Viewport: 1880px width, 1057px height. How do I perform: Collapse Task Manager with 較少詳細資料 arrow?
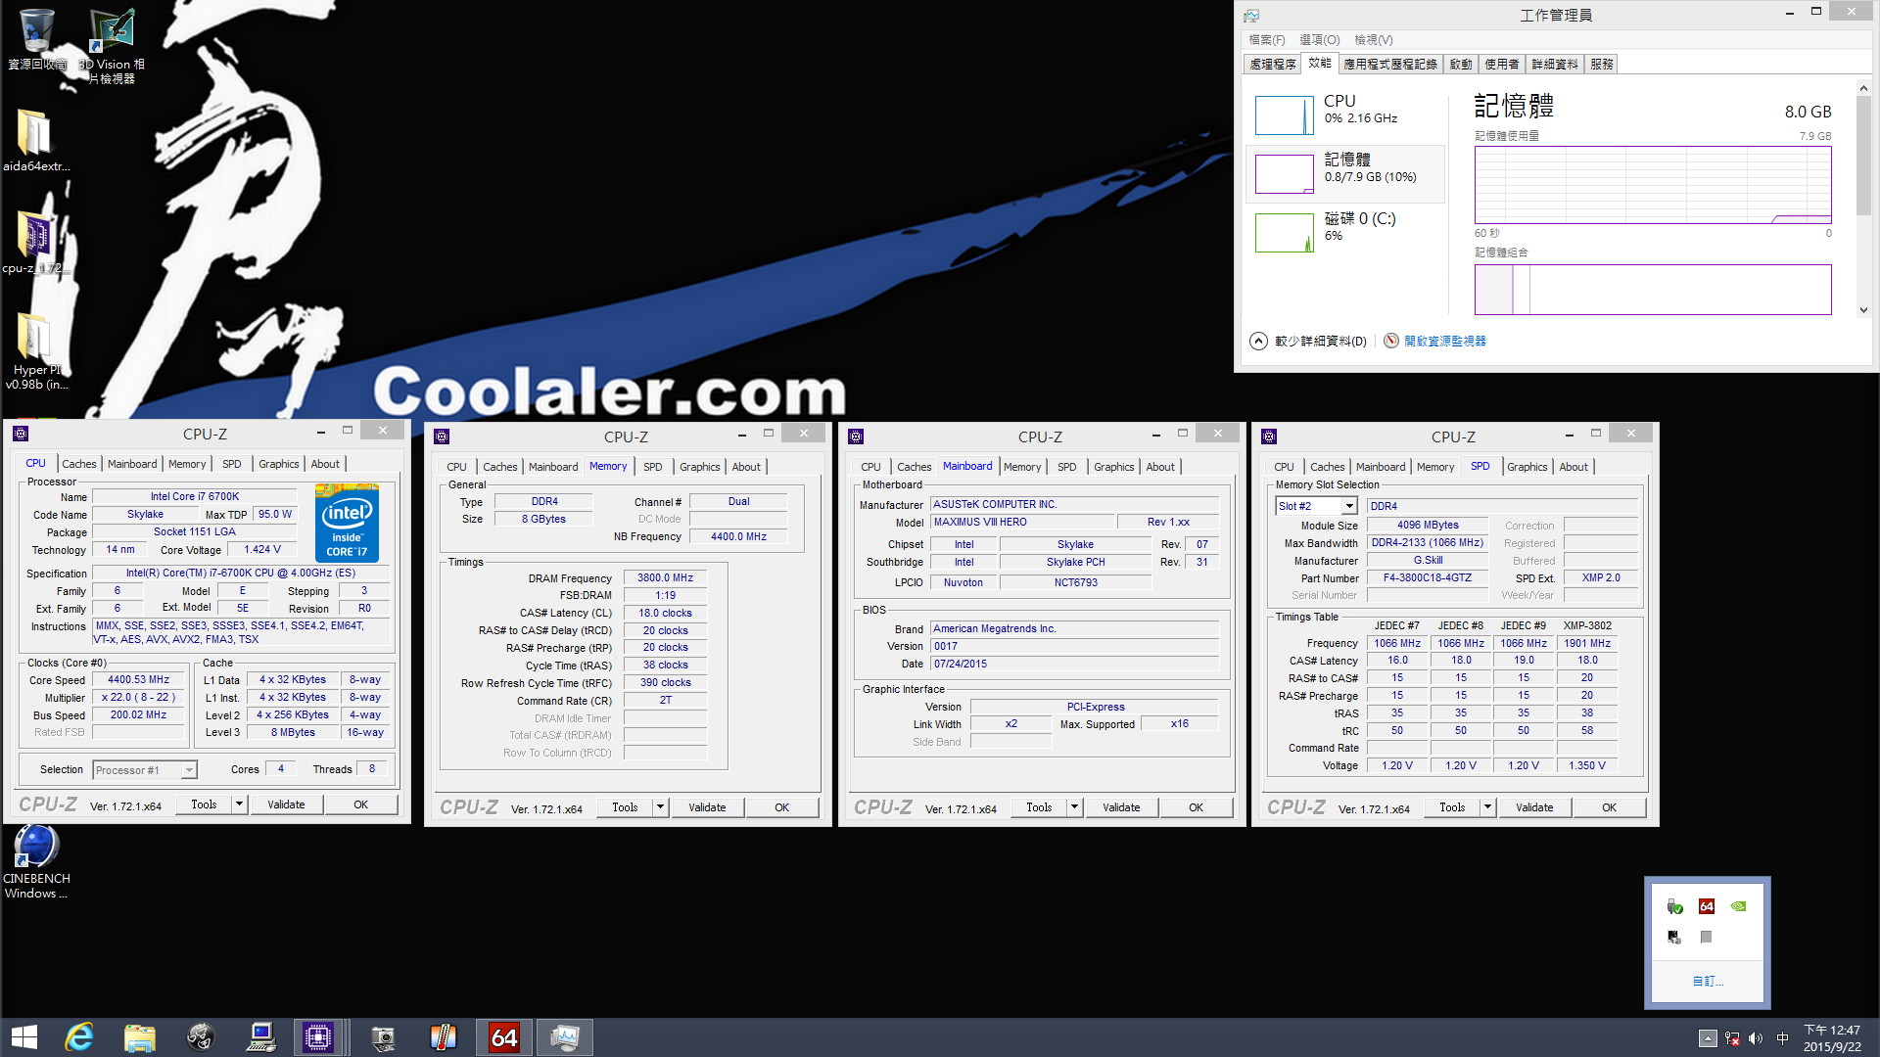tap(1258, 341)
